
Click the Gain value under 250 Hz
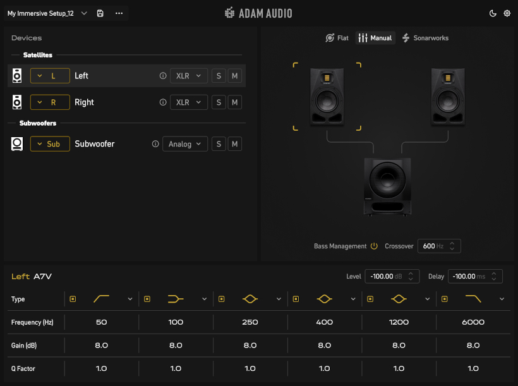(x=250, y=345)
